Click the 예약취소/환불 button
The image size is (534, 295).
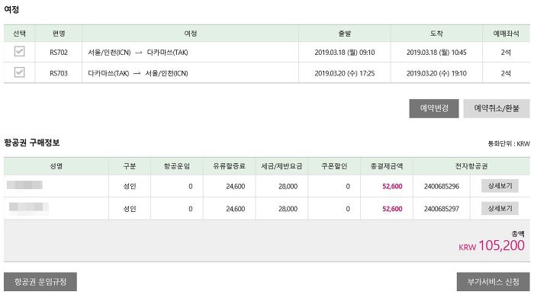[497, 108]
